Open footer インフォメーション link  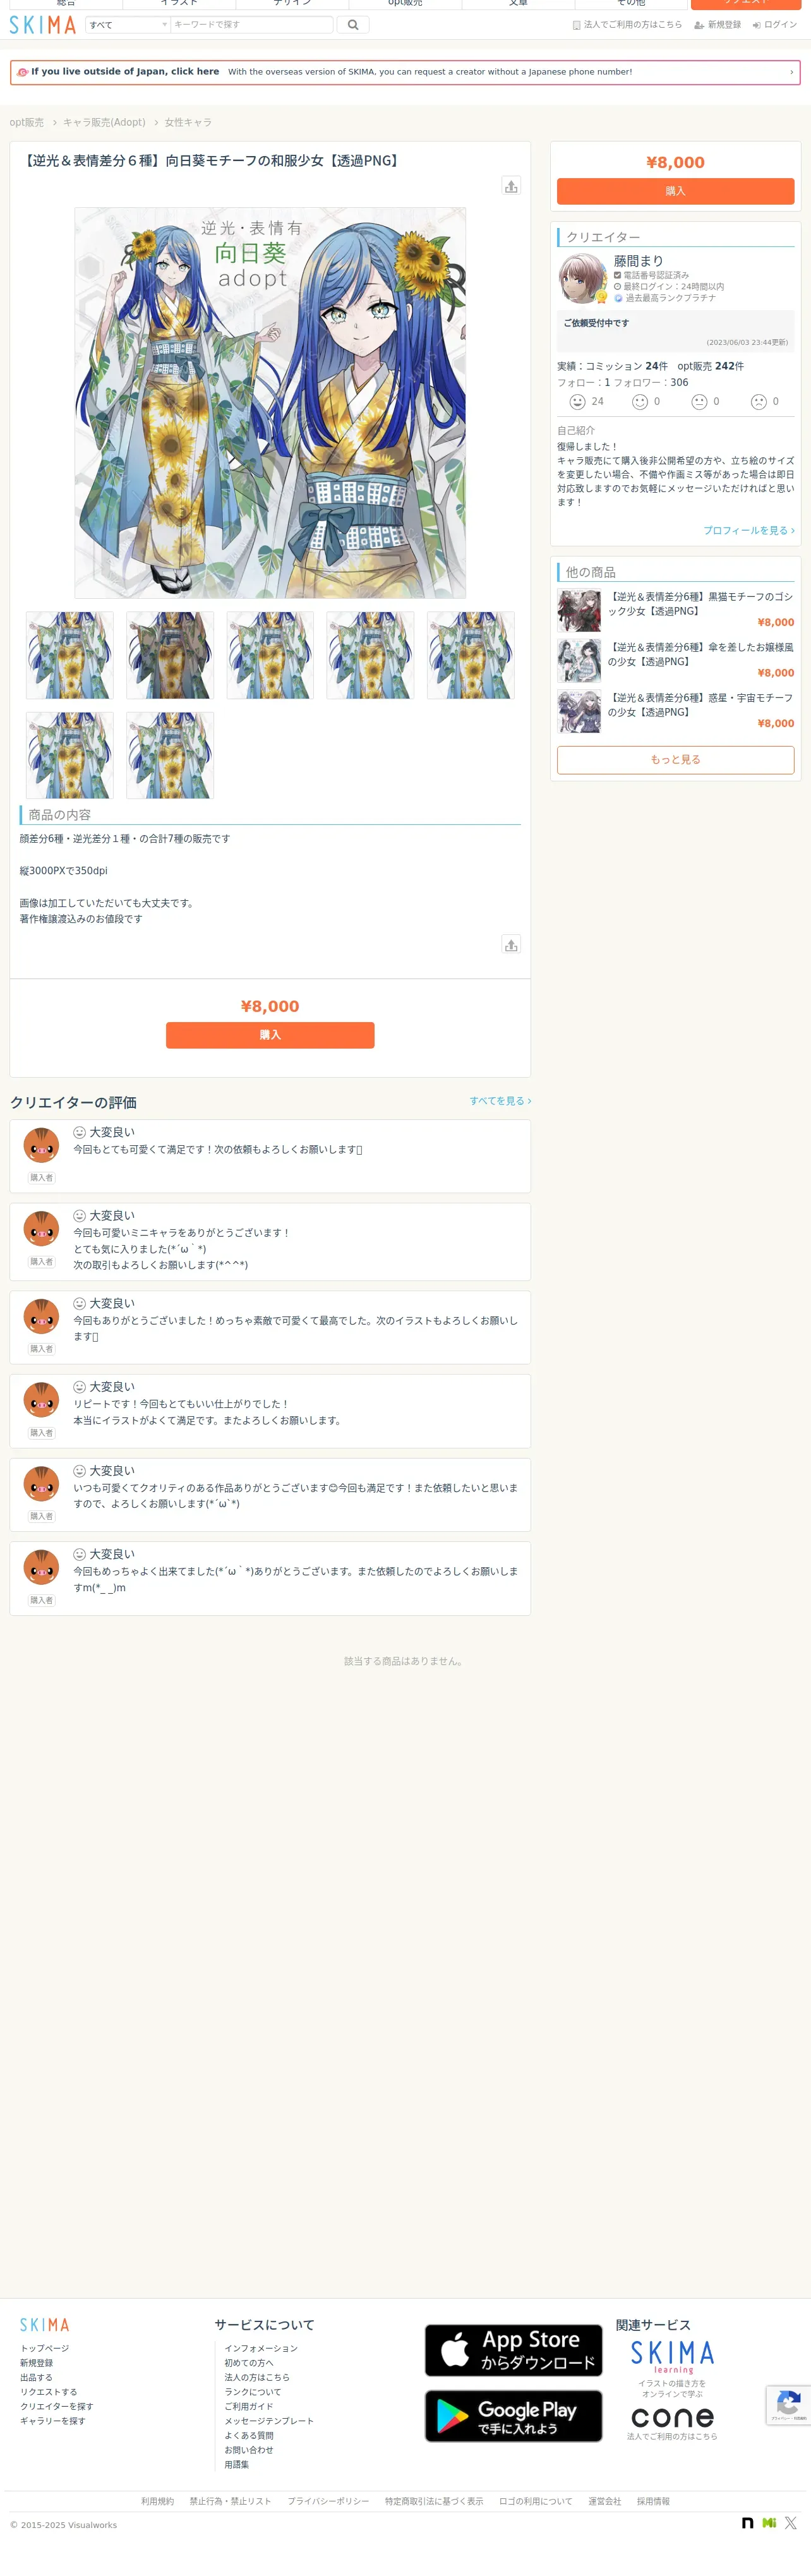261,2348
